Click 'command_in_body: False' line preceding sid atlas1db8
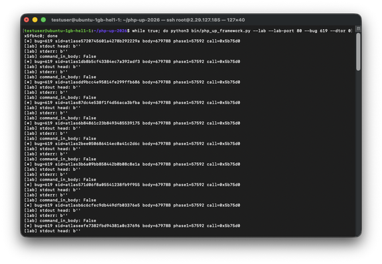This screenshot has width=382, height=264. (x=60, y=56)
